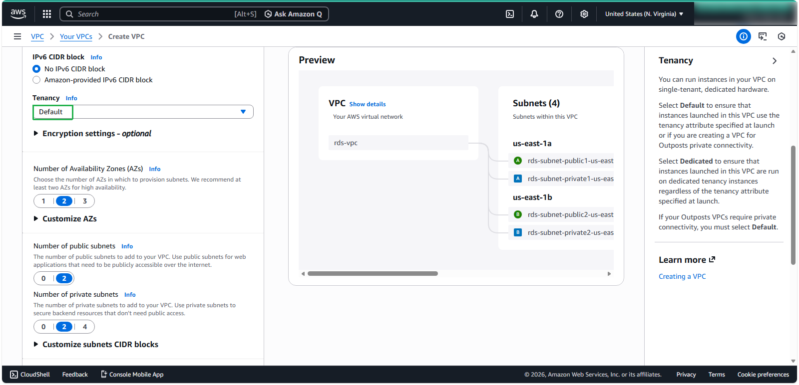Click the blue A icon for rds-subnet-private1

tap(518, 179)
